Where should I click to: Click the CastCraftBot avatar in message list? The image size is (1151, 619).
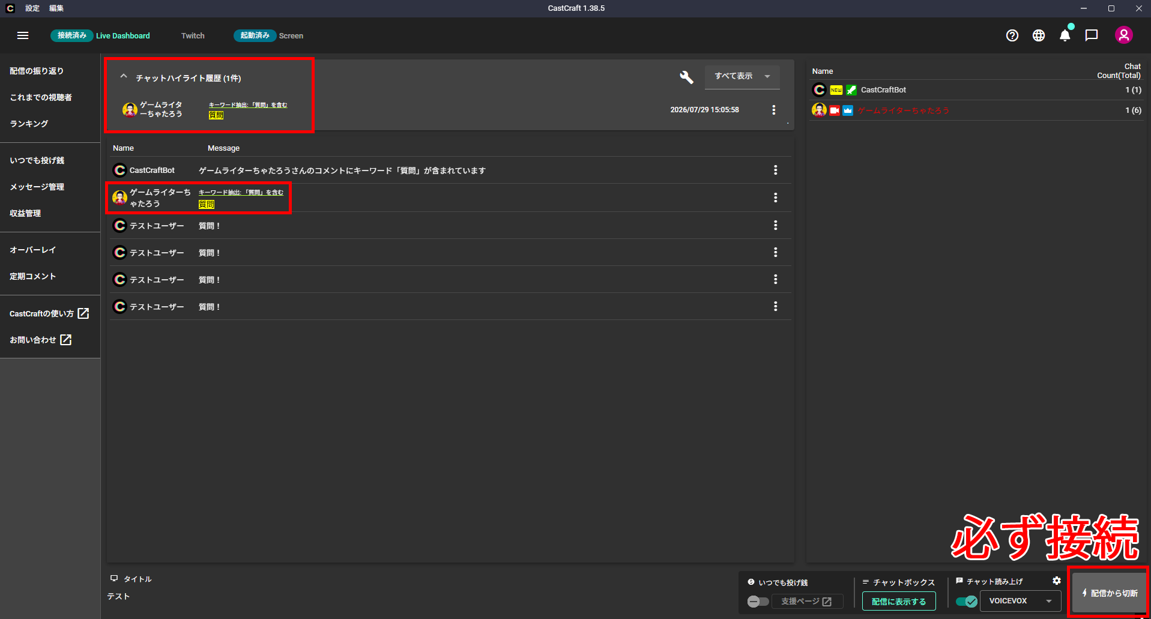pyautogui.click(x=120, y=171)
